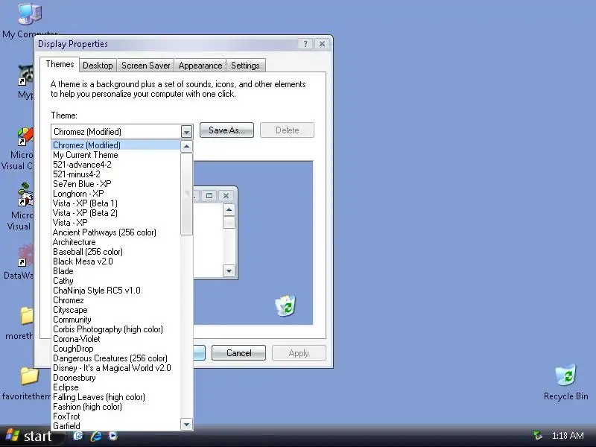596x447 pixels.
Task: Pick Vista - XP (Beta 1) theme
Action: 116,203
